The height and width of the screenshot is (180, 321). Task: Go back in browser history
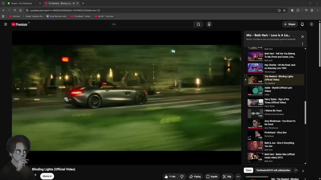point(3,10)
